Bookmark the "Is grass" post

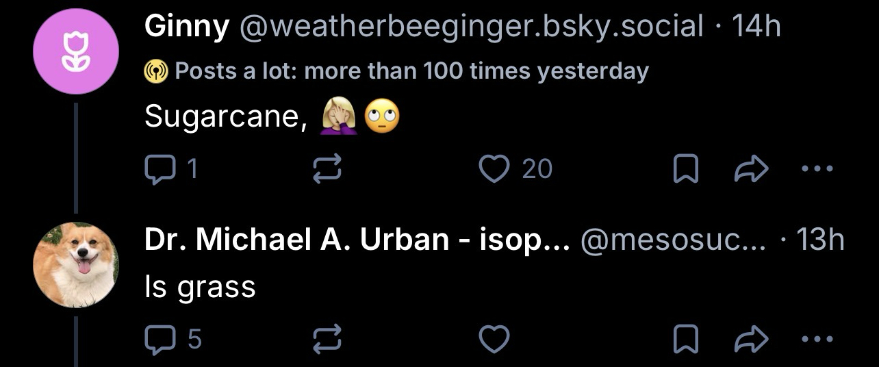point(685,339)
